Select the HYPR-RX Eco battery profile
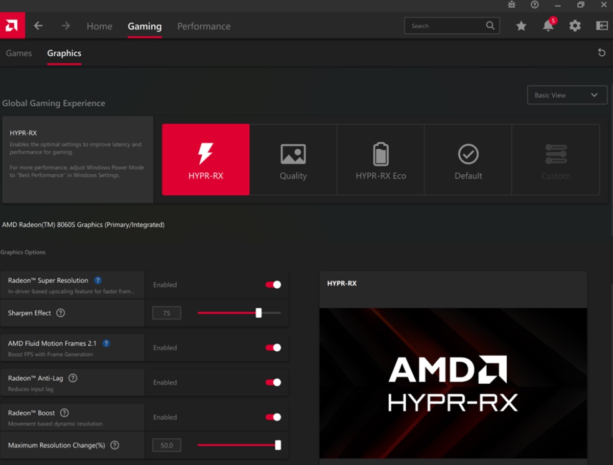This screenshot has width=613, height=465. [x=381, y=159]
